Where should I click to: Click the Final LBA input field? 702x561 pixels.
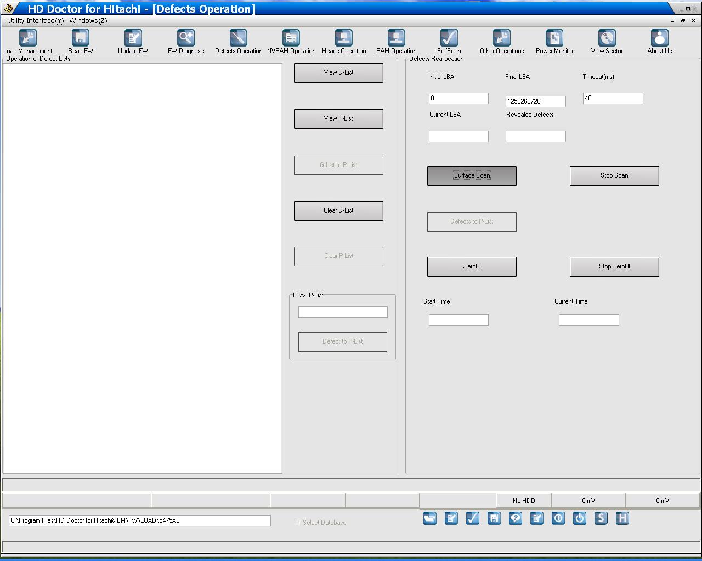[536, 101]
